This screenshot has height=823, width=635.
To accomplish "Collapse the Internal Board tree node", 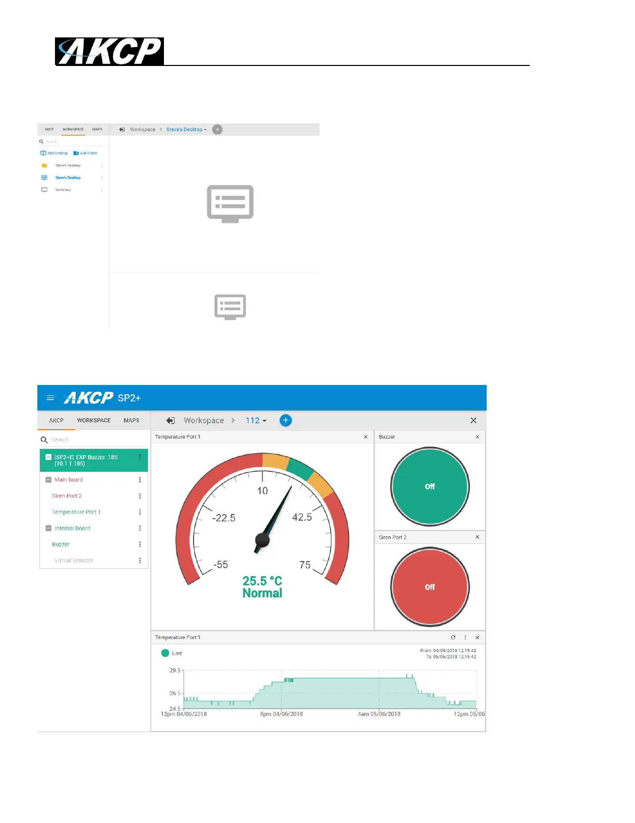I will click(48, 528).
